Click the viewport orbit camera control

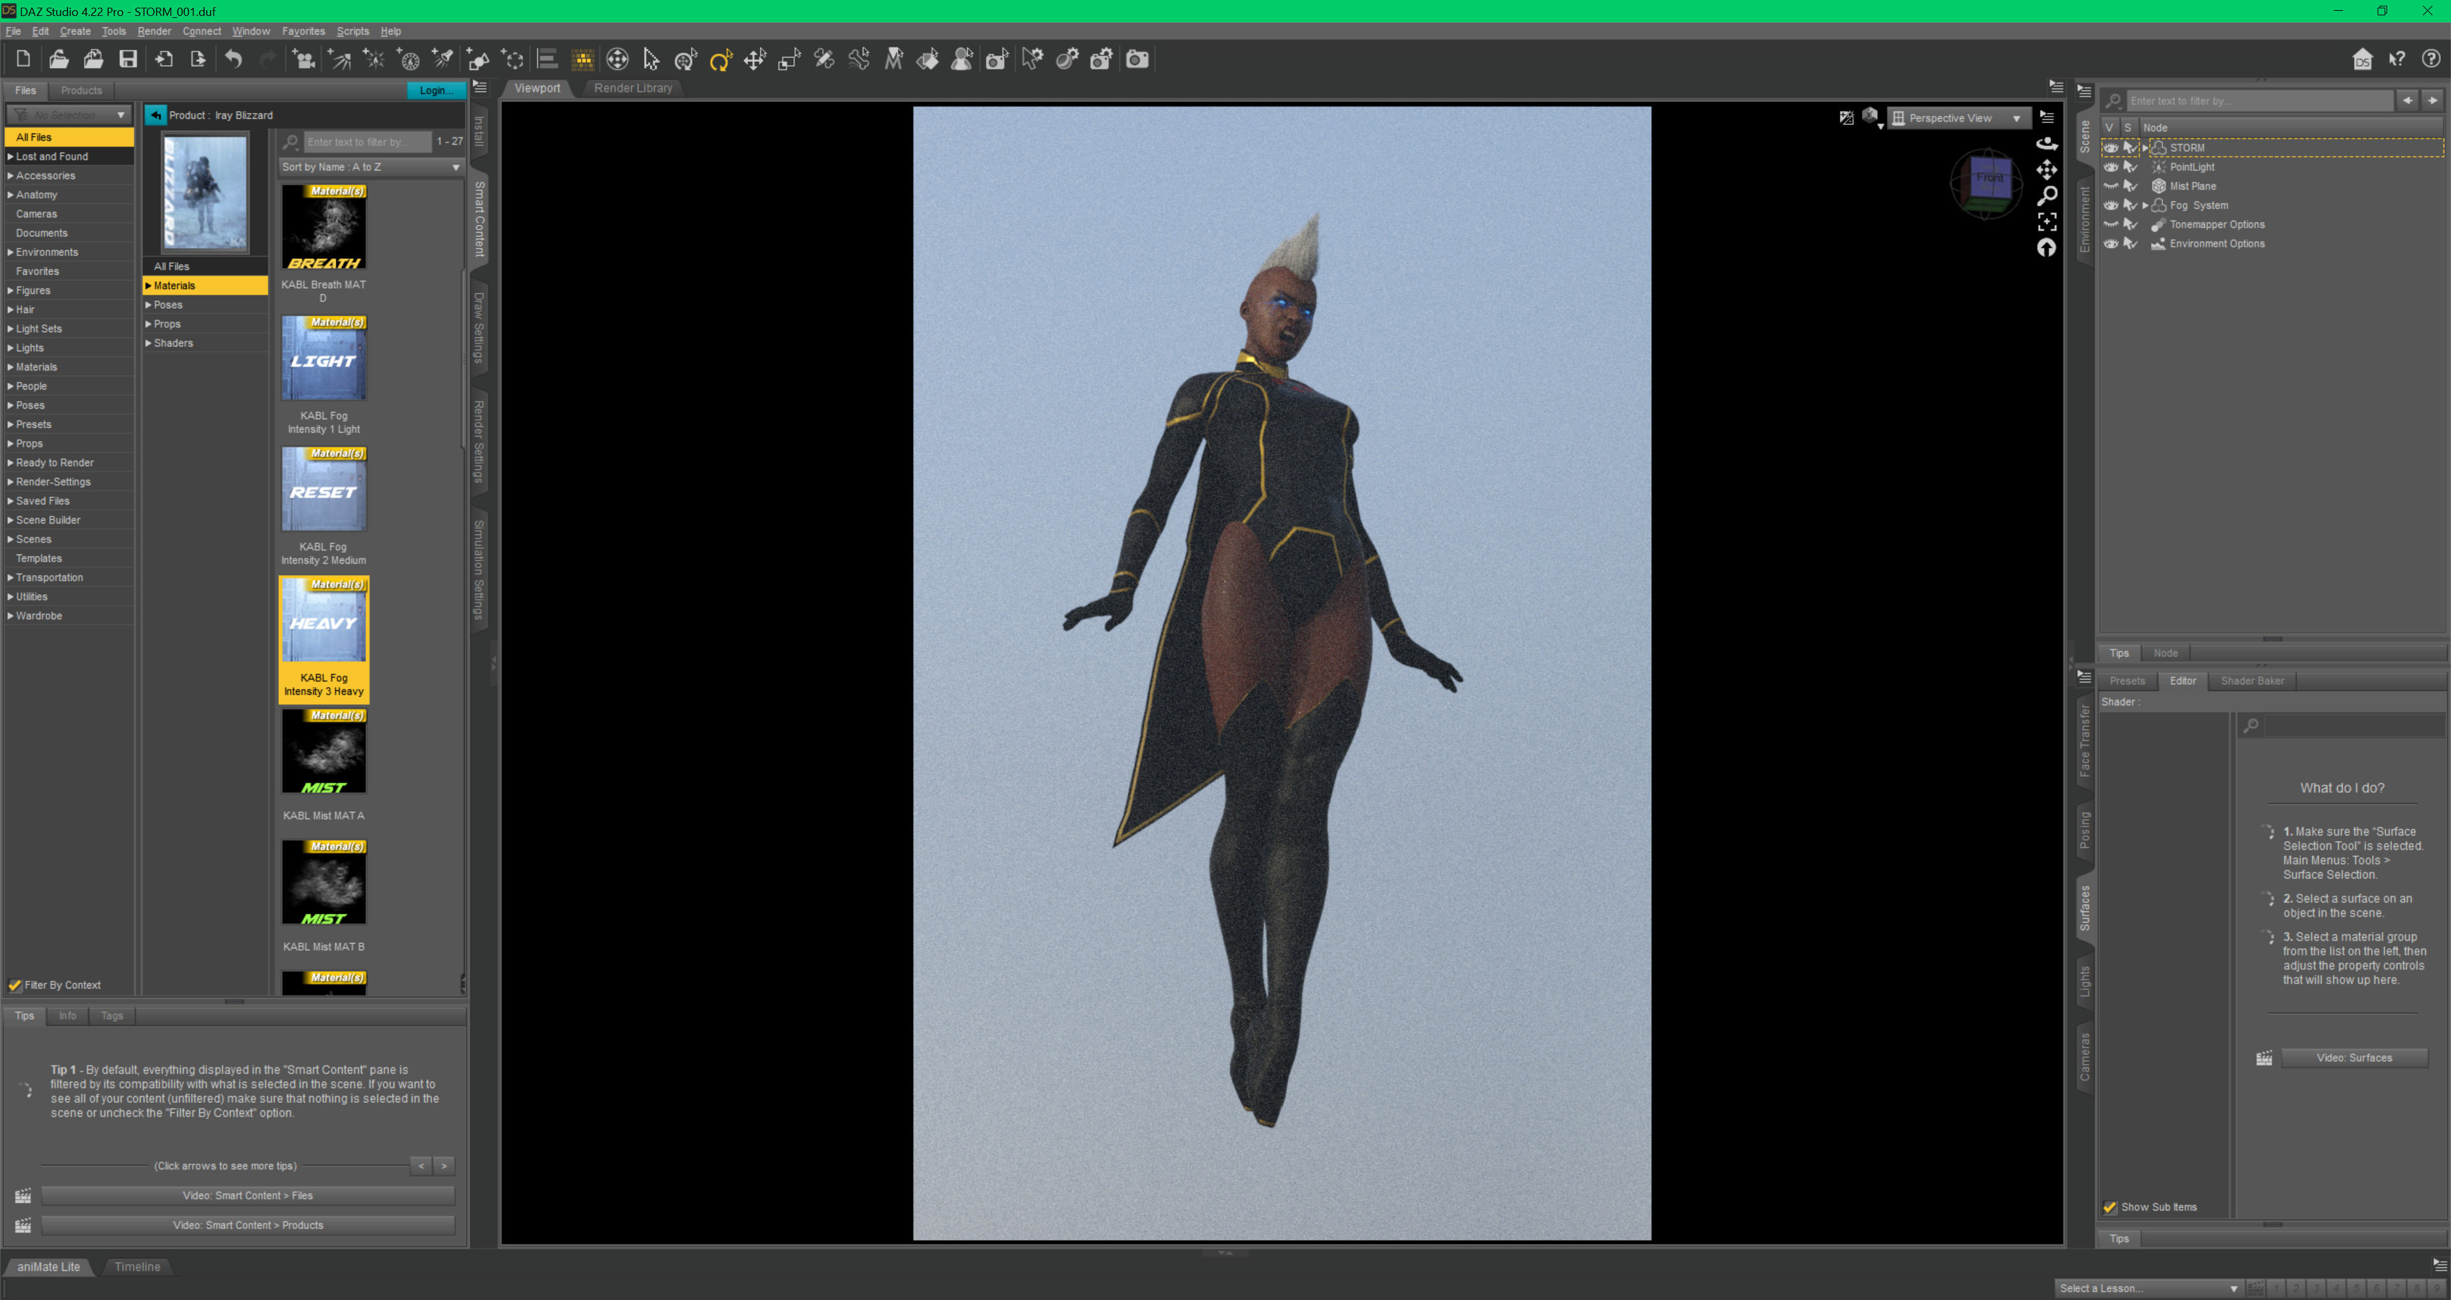2046,144
